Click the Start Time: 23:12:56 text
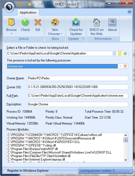Screen dimensions: 135x176 98,118
